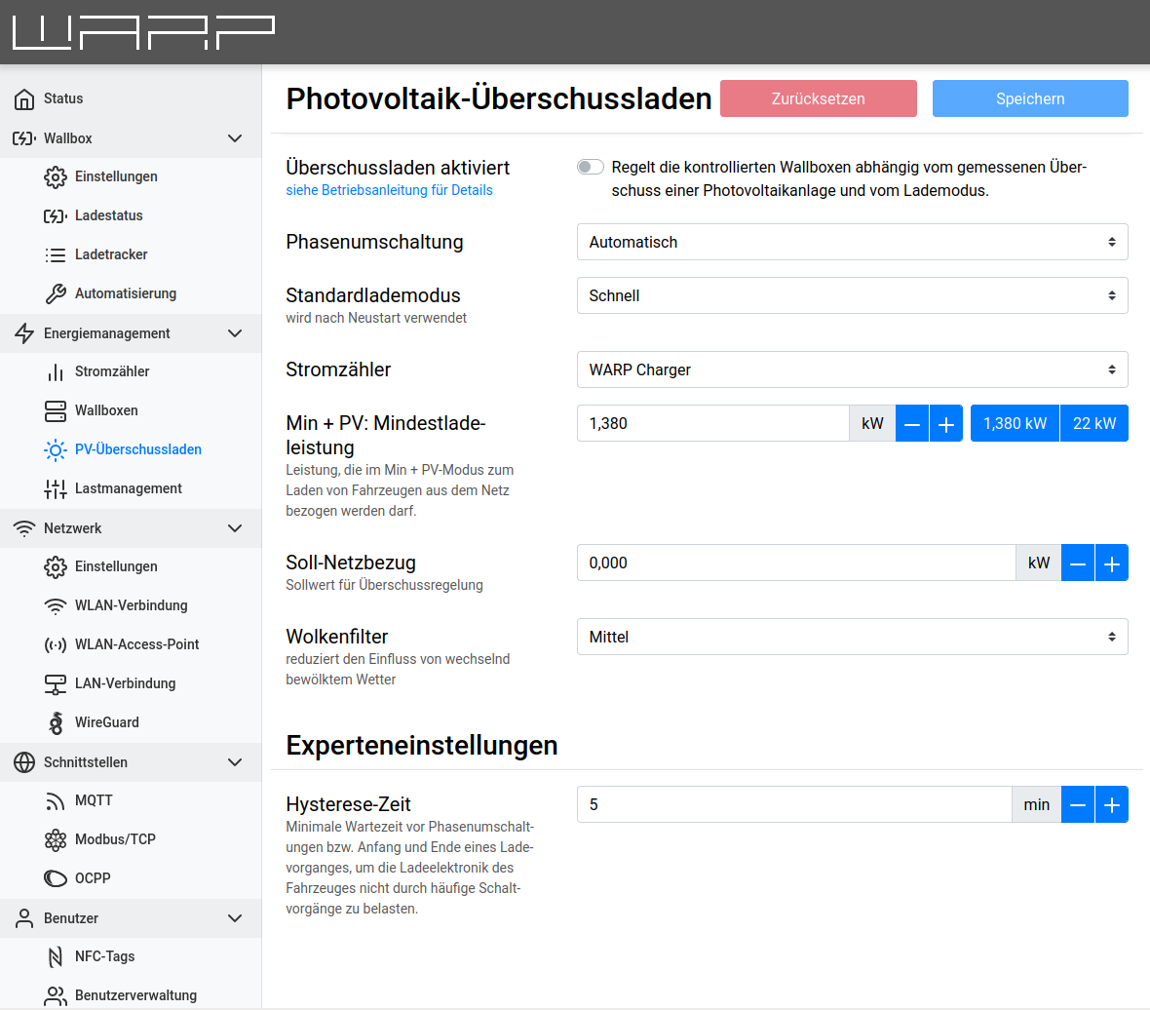Click the Stromzähler bar chart icon

pos(56,372)
